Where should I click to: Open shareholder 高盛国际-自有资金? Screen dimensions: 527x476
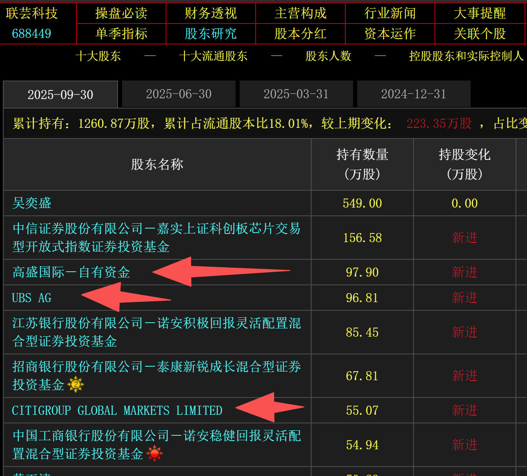[71, 272]
